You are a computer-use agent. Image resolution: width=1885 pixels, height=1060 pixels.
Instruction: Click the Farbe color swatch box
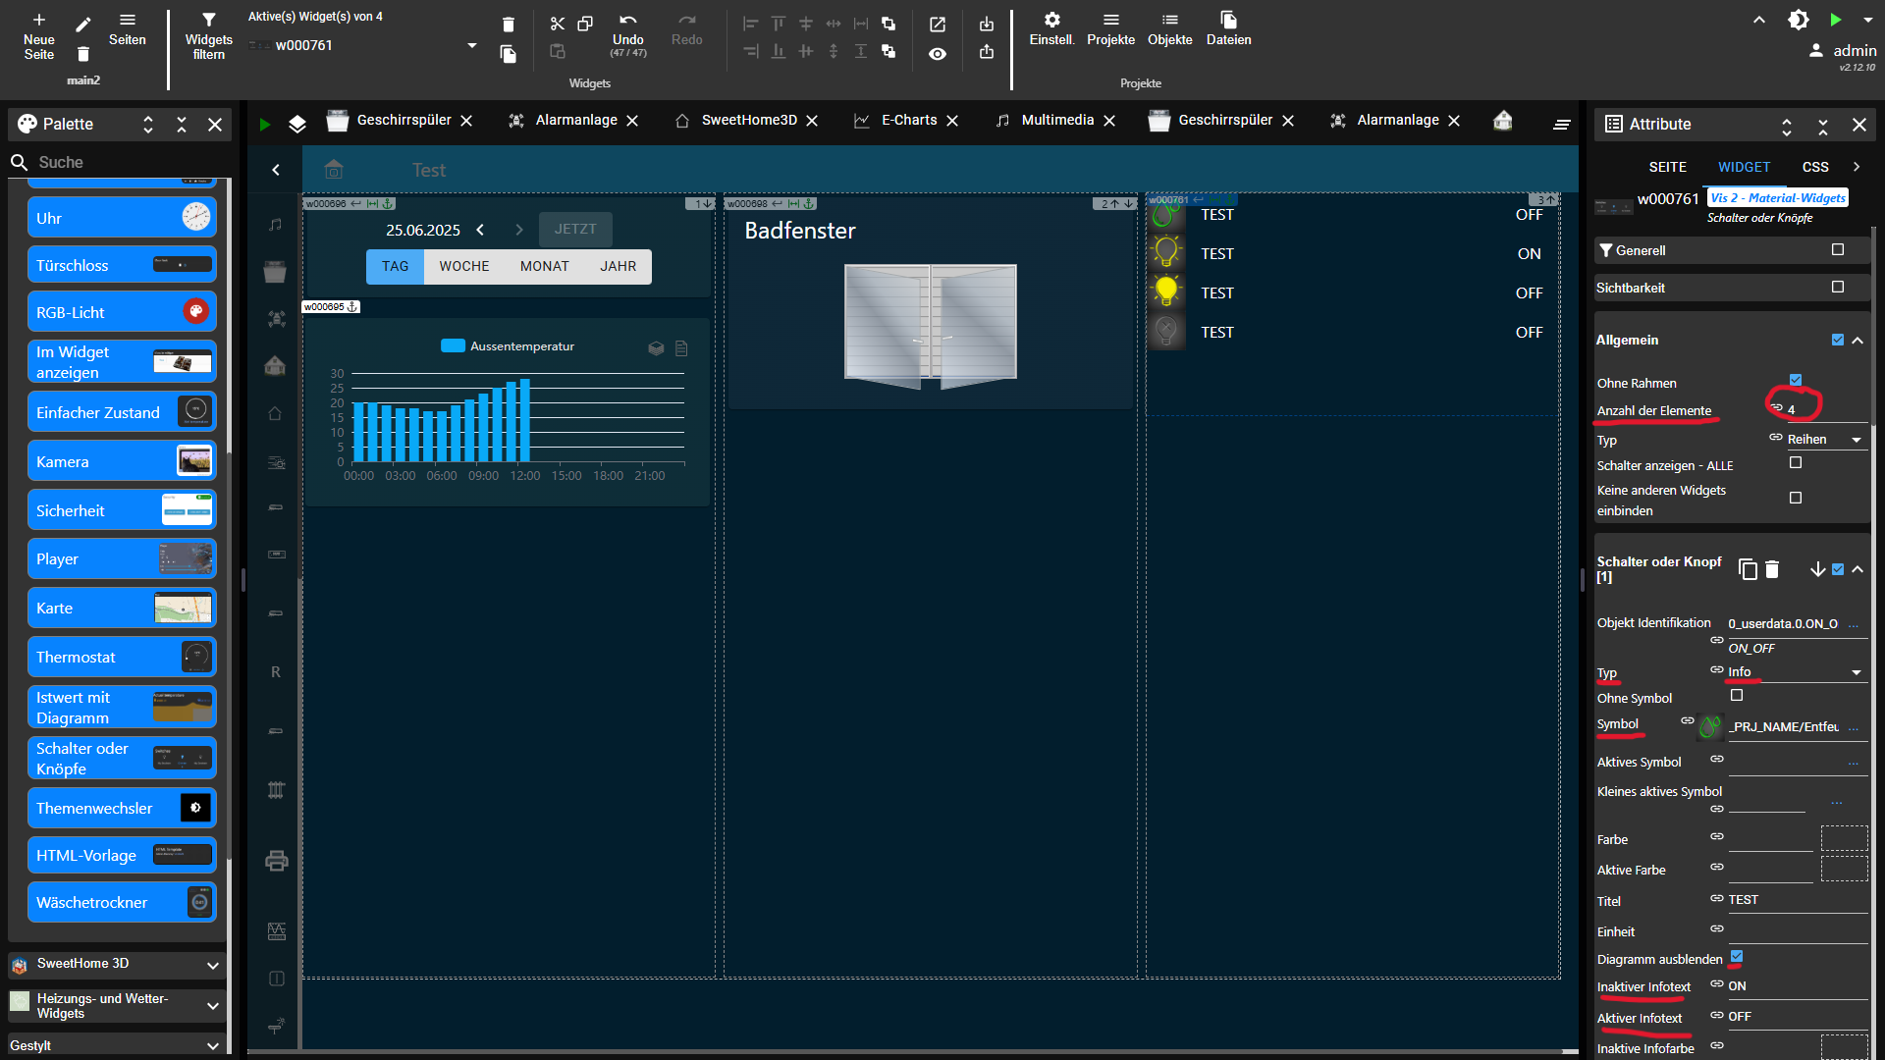click(x=1843, y=838)
